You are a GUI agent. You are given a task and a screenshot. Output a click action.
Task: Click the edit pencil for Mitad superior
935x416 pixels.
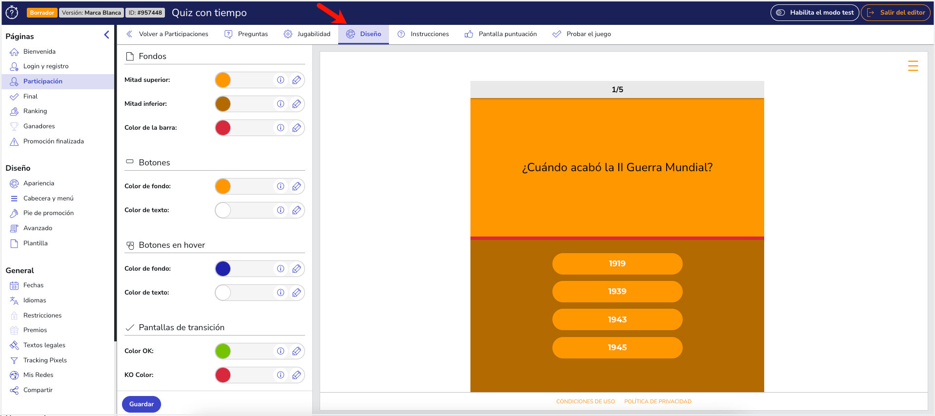[x=296, y=80]
